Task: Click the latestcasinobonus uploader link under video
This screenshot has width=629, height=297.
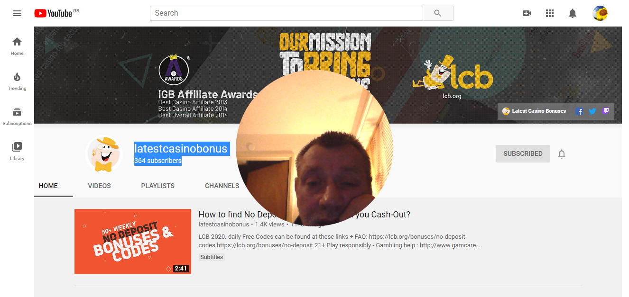Action: 223,225
